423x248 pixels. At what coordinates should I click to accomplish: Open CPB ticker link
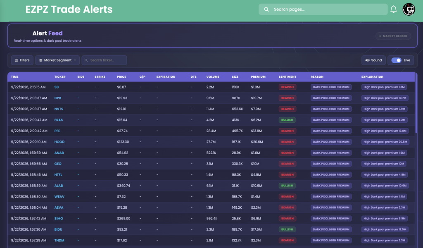pos(58,98)
